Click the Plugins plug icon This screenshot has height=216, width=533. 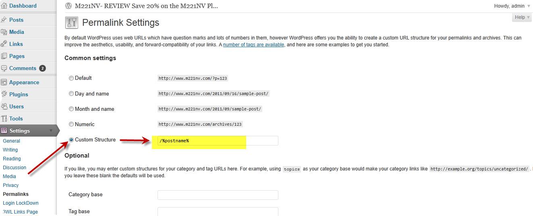tap(4, 94)
